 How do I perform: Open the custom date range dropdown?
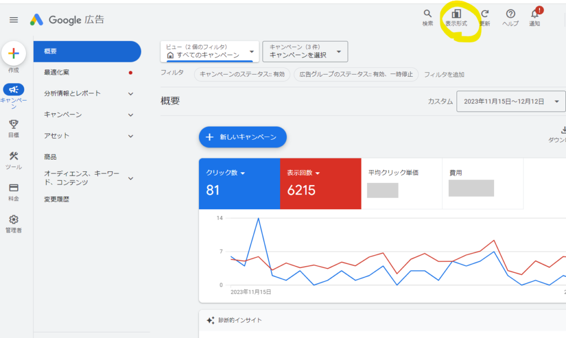click(511, 102)
